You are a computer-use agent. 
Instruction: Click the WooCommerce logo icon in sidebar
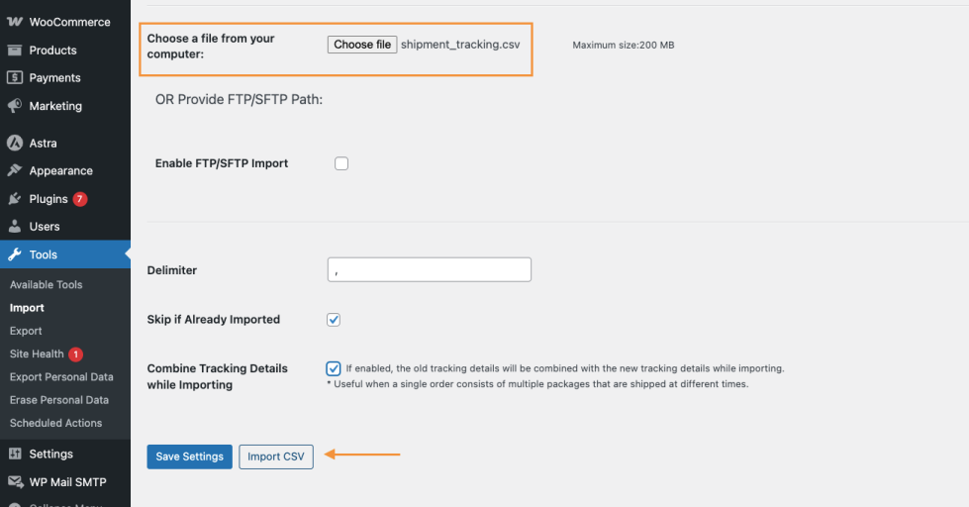[15, 22]
